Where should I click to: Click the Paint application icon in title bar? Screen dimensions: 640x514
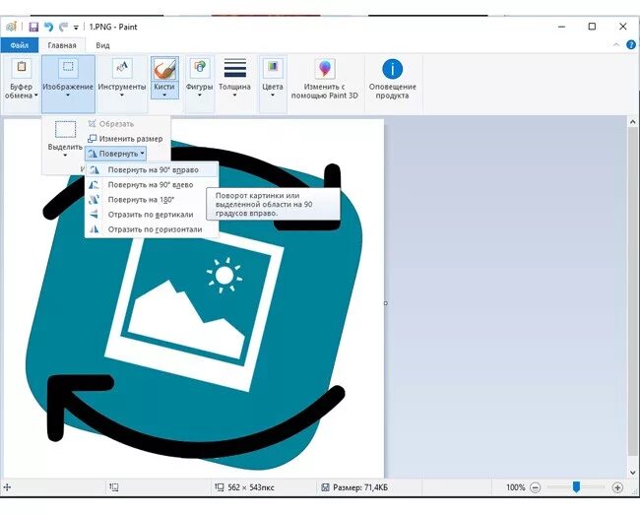12,27
